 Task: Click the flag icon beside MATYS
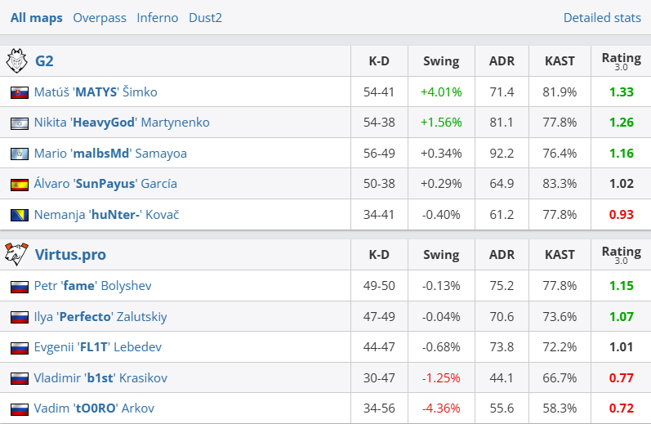coord(19,92)
